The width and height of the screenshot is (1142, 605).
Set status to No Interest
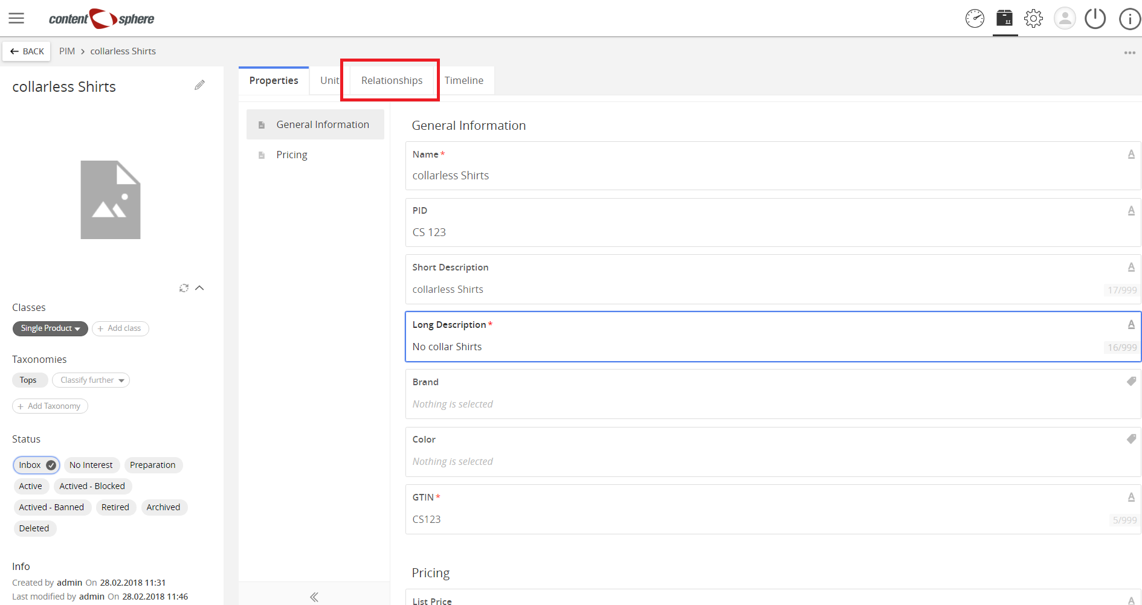(x=91, y=465)
